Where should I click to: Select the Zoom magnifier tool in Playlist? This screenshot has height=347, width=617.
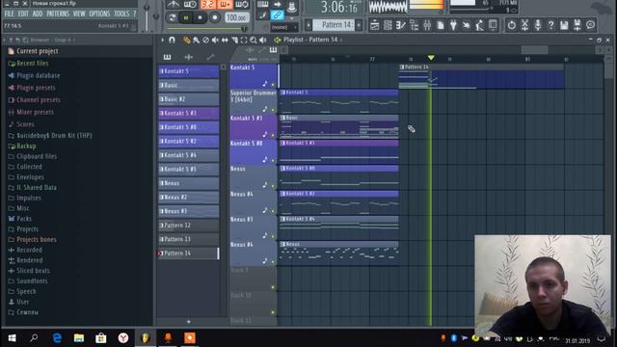click(254, 40)
